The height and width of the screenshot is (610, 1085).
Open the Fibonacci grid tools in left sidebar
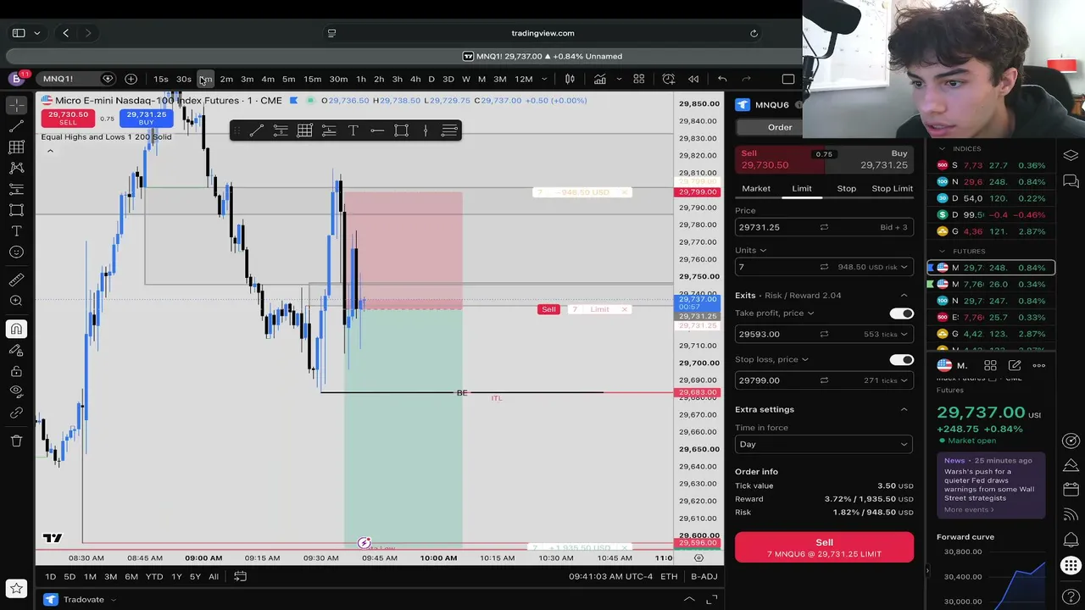click(x=16, y=147)
